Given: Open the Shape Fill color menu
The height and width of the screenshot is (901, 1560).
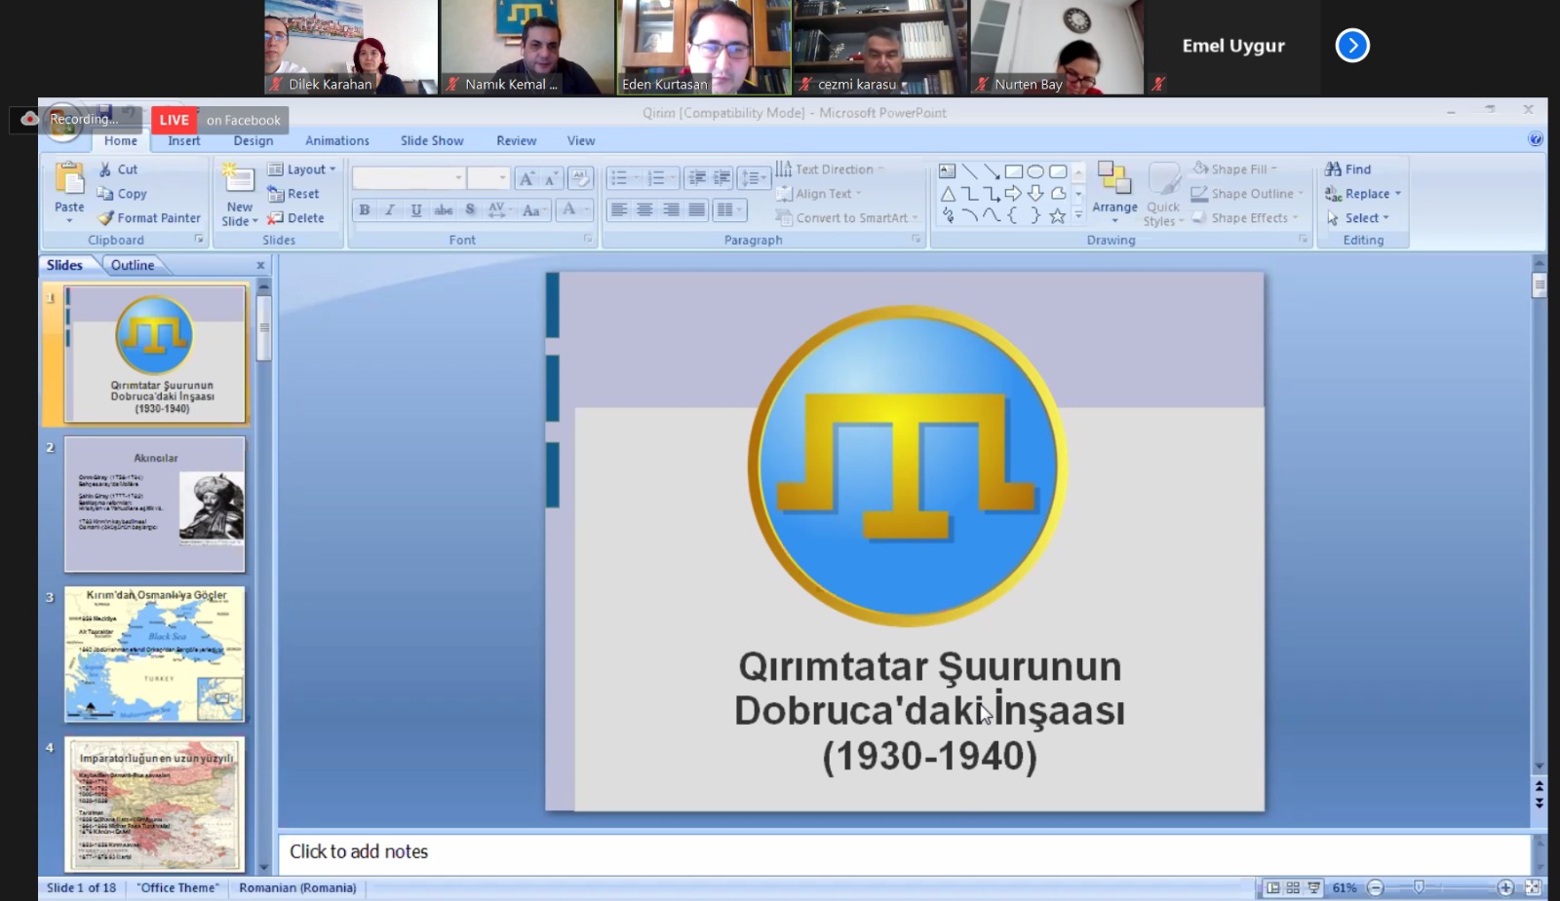Looking at the screenshot, I should click(x=1234, y=169).
